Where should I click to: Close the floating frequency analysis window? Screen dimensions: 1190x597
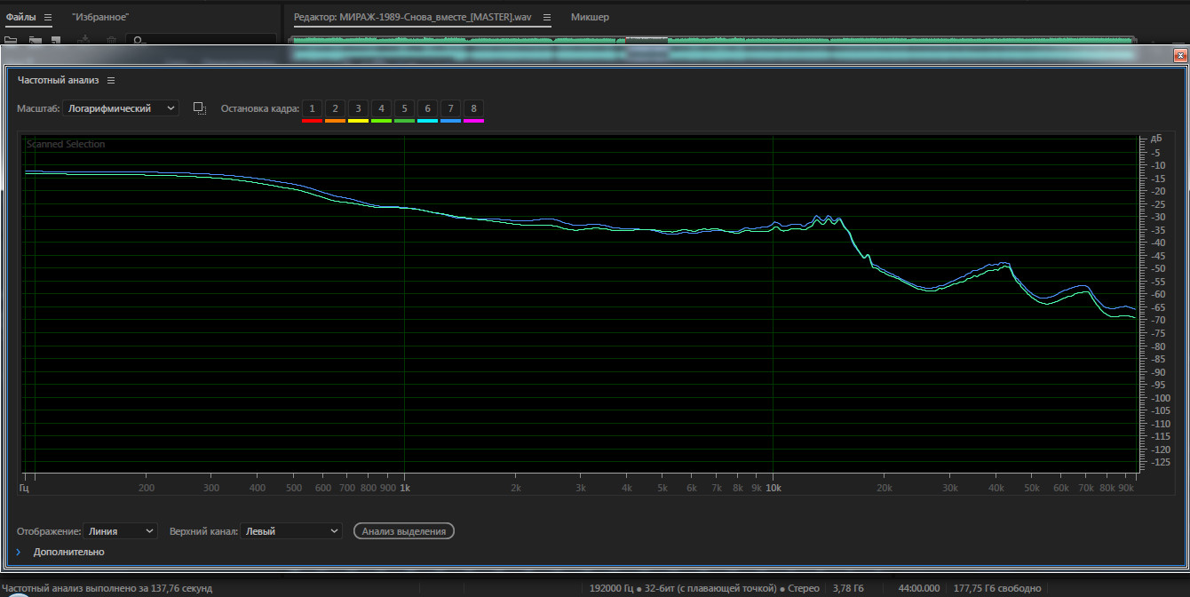pyautogui.click(x=1179, y=56)
